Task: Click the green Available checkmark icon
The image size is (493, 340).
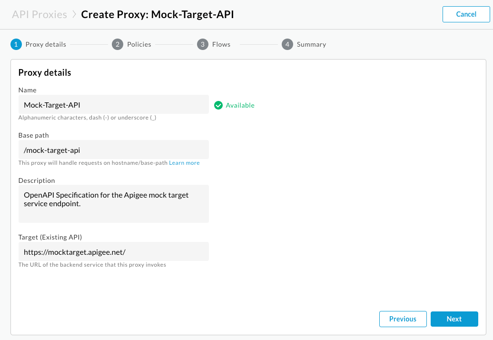Action: (x=218, y=105)
